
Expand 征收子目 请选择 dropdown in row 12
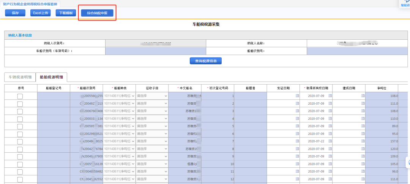coord(152,179)
